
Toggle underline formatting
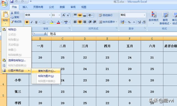tap(36, 22)
